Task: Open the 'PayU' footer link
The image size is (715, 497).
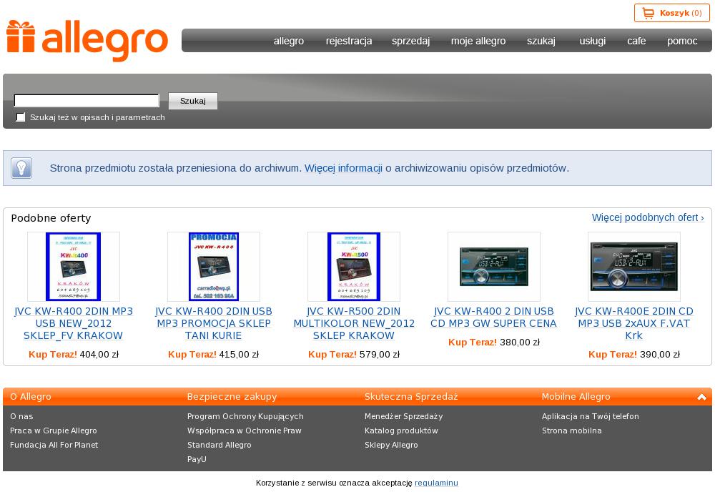Action: [x=197, y=459]
